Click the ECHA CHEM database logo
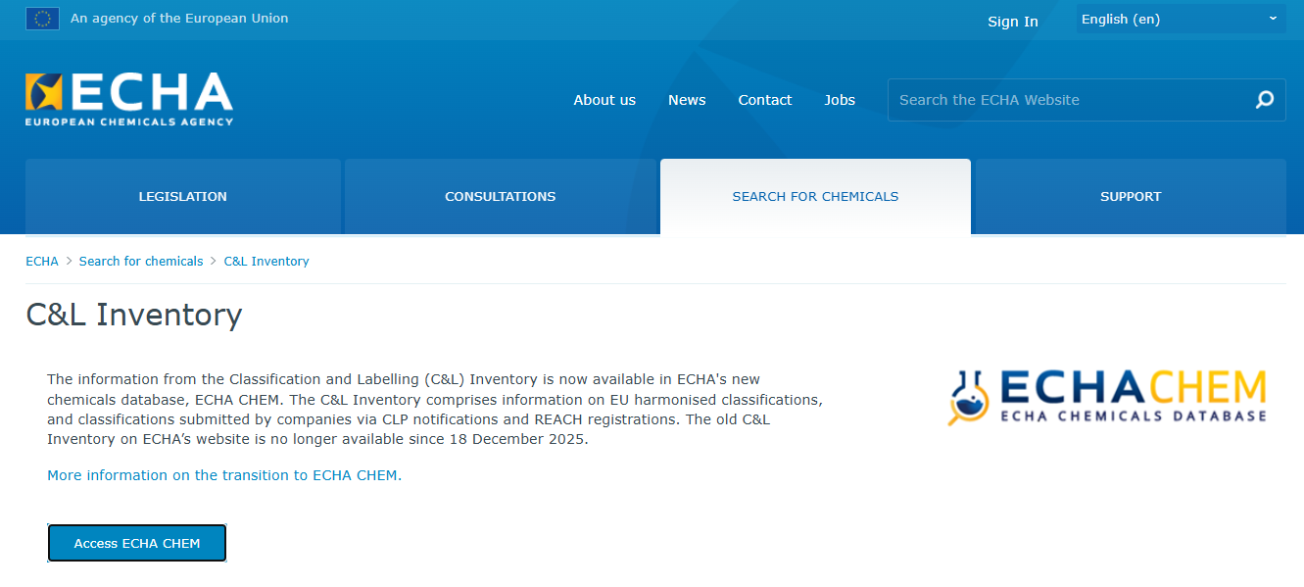The image size is (1304, 587). point(1107,397)
